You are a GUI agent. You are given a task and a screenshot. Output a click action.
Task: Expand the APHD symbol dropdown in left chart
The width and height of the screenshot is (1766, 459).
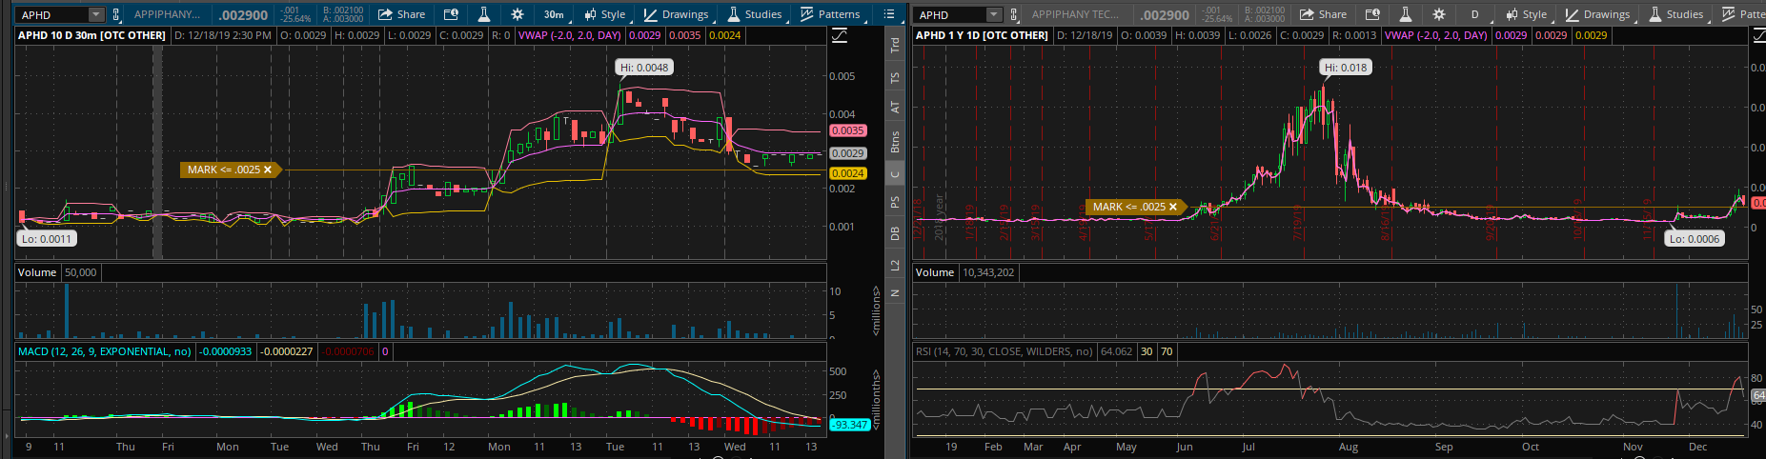click(95, 14)
